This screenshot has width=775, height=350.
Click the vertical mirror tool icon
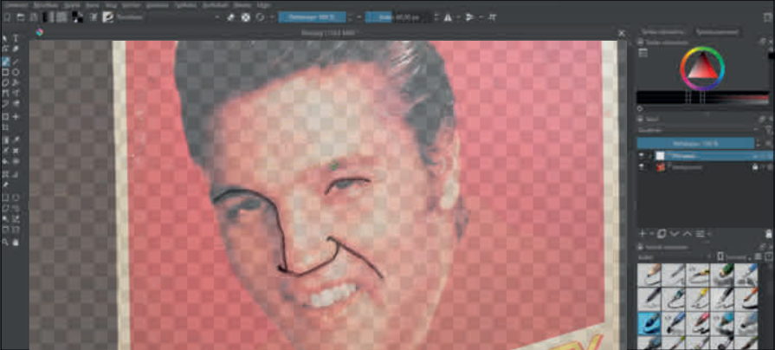(x=470, y=16)
